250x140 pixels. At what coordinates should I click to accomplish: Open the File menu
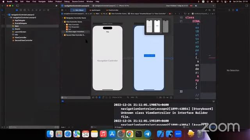pos(16,2)
